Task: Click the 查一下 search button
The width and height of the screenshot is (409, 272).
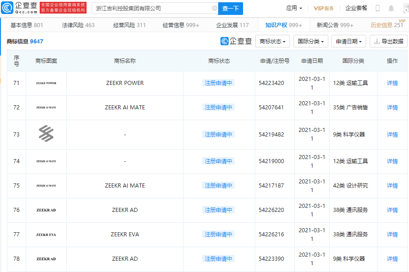Action: click(x=231, y=8)
